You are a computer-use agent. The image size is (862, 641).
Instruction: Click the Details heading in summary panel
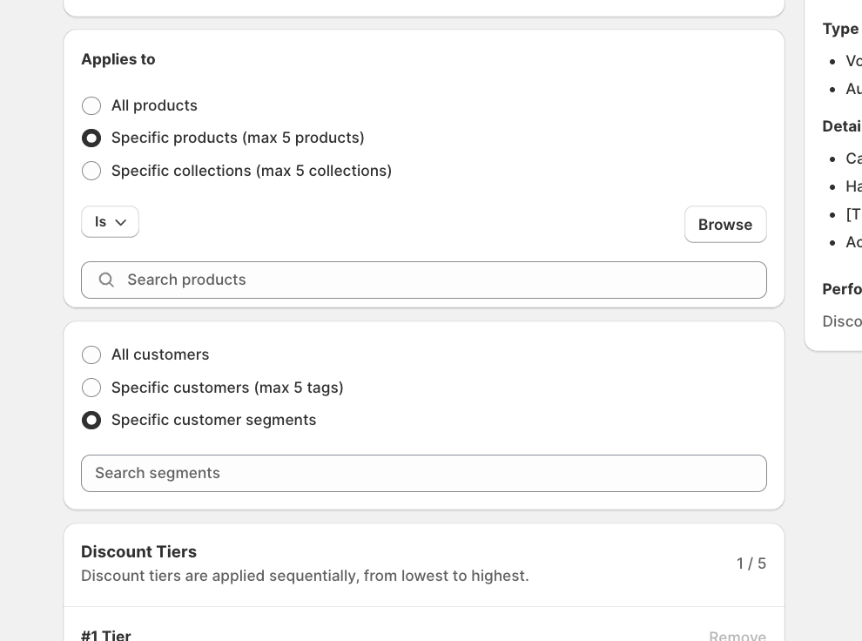(x=841, y=126)
